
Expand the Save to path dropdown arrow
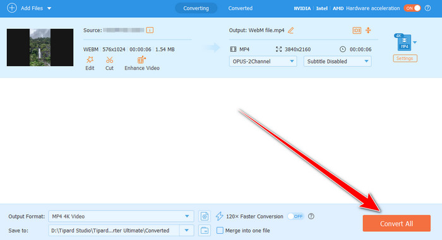click(187, 231)
